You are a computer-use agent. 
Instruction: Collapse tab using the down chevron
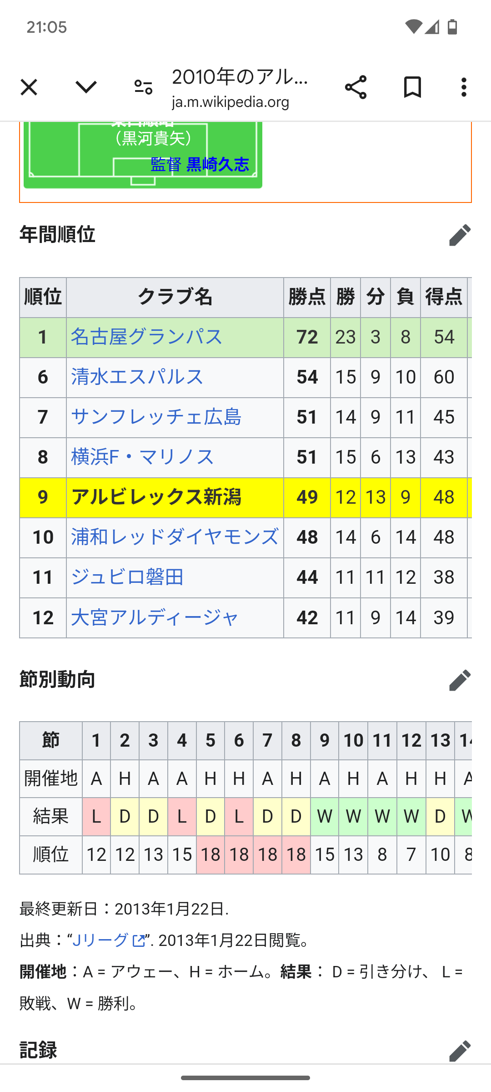(86, 86)
